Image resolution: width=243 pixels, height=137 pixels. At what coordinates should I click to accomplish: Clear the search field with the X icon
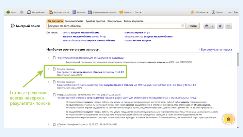tap(183, 26)
